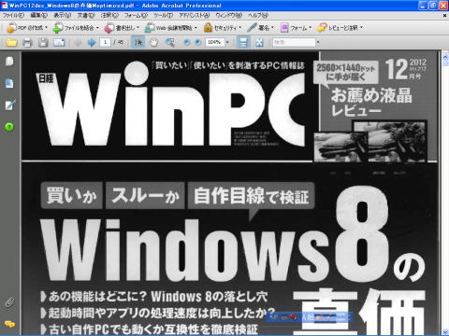Activate the Hand tool
449x336 pixels.
tap(153, 42)
